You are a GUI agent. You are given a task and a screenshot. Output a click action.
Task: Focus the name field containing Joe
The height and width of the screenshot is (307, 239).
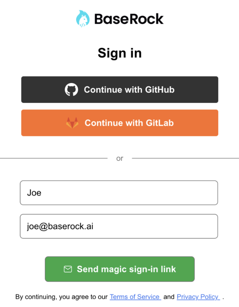click(x=119, y=193)
